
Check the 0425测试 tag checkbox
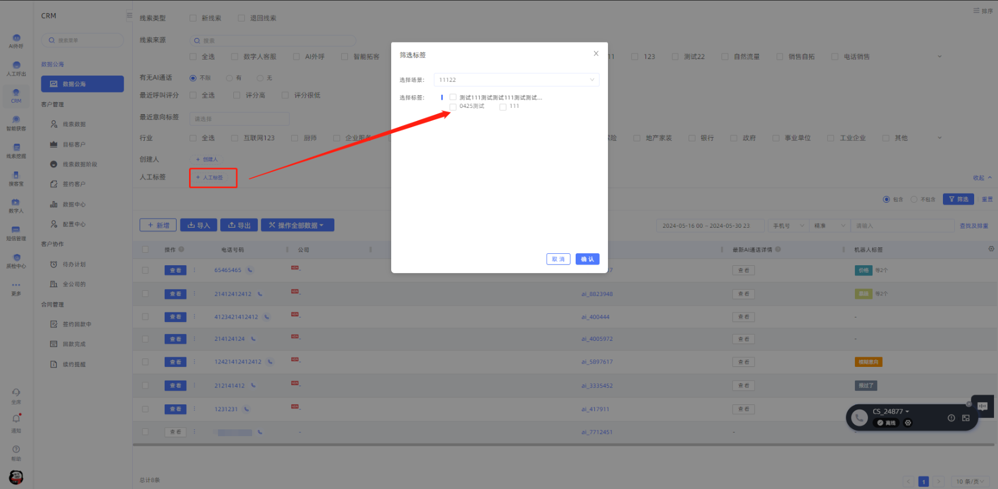[x=453, y=107]
